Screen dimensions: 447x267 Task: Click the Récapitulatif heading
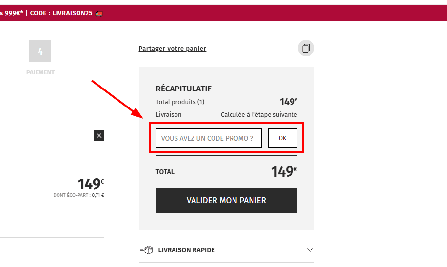(183, 89)
